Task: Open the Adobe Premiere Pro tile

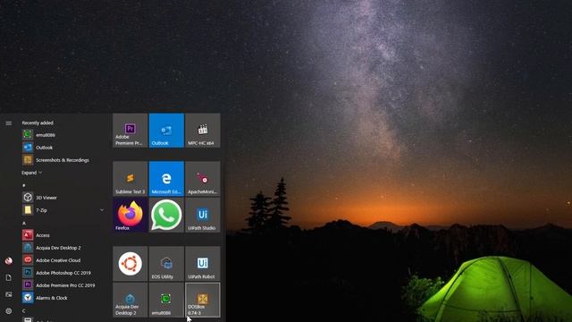Action: [x=130, y=131]
